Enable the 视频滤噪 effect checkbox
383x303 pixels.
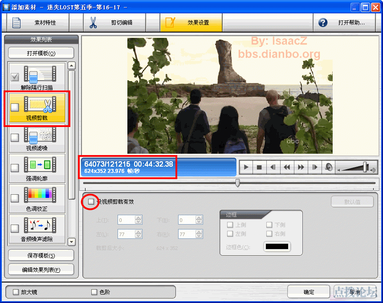click(15, 138)
